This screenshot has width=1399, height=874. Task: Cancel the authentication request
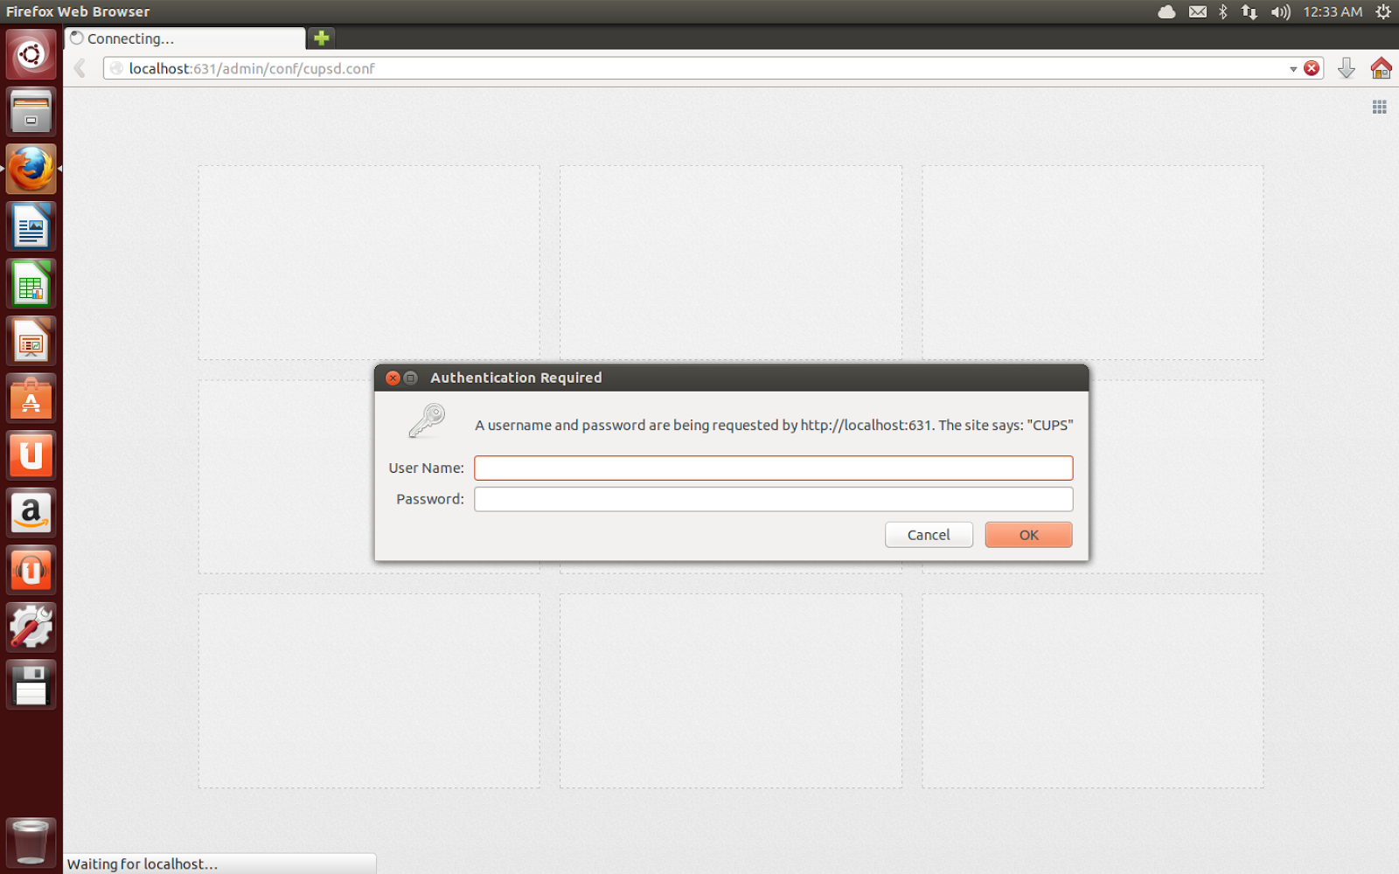click(928, 535)
